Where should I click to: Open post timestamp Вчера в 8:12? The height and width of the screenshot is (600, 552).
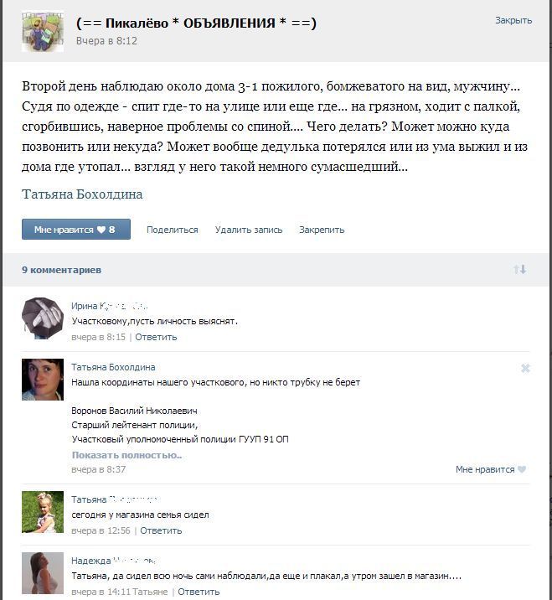click(x=106, y=41)
